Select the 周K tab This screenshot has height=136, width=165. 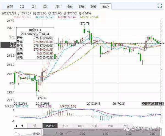point(46,7)
